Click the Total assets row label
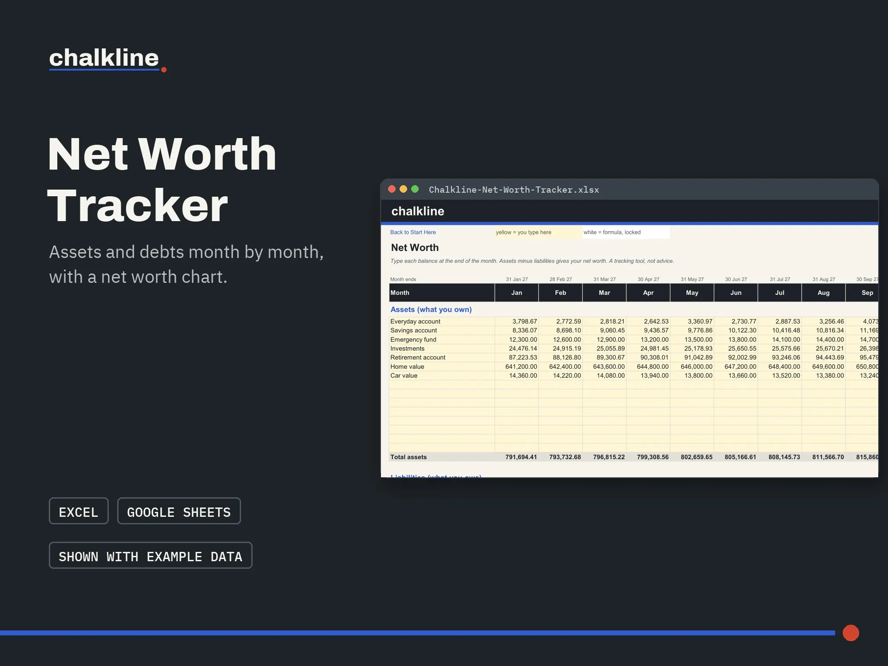Viewport: 888px width, 666px height. (408, 457)
